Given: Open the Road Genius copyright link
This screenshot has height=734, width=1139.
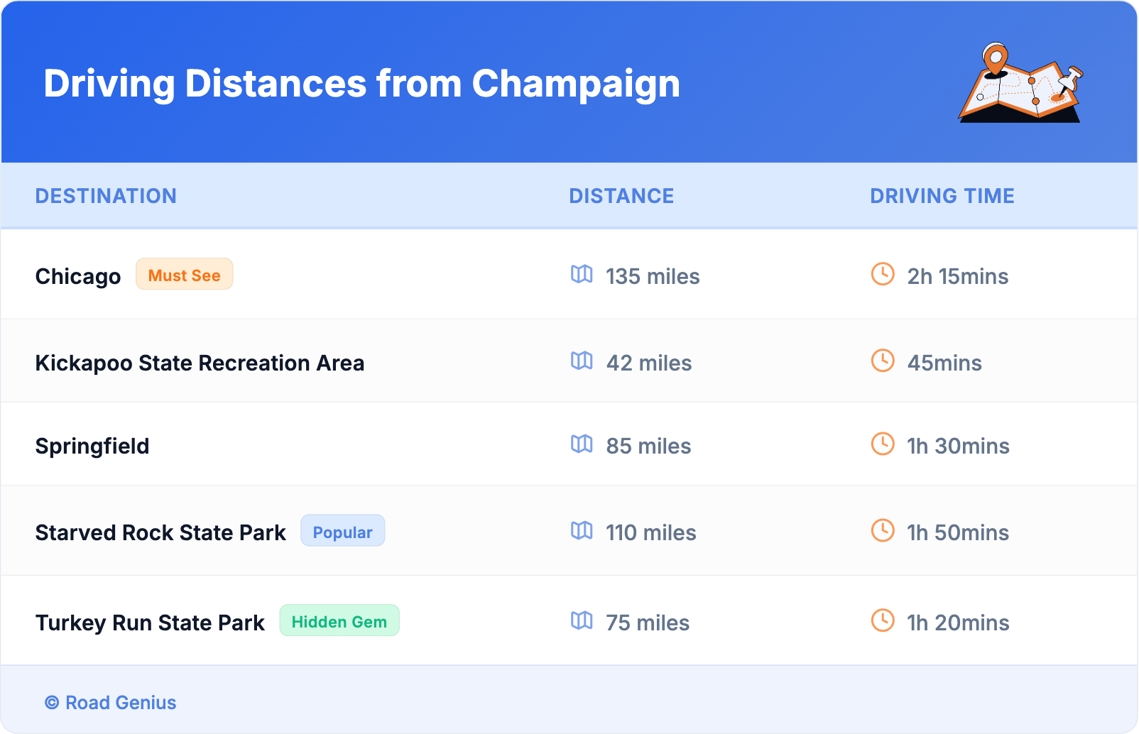Looking at the screenshot, I should click(111, 703).
